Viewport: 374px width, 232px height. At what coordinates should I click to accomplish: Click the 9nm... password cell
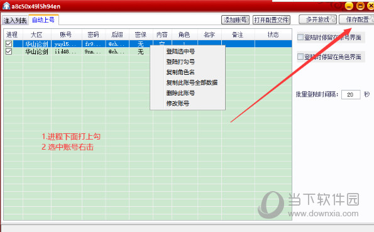tap(94, 52)
